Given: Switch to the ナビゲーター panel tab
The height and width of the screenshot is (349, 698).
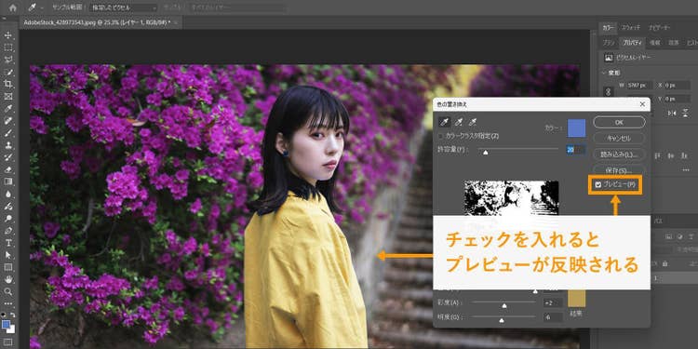Looking at the screenshot, I should click(x=659, y=28).
